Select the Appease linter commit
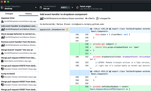This screenshot has width=151, height=91. (x=19, y=20)
